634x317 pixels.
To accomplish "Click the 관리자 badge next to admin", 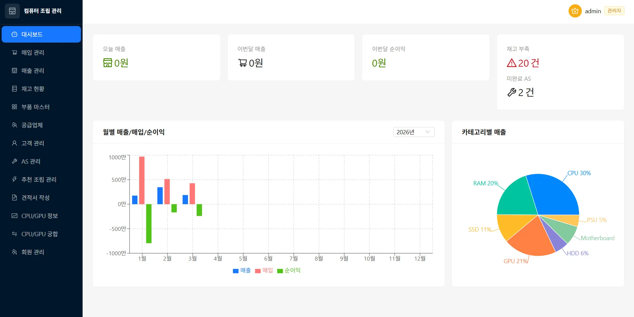I will [x=614, y=10].
